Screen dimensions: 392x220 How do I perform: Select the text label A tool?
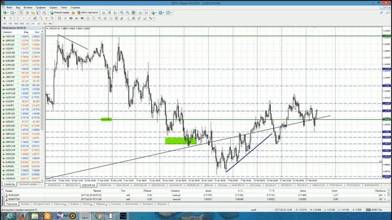click(47, 18)
